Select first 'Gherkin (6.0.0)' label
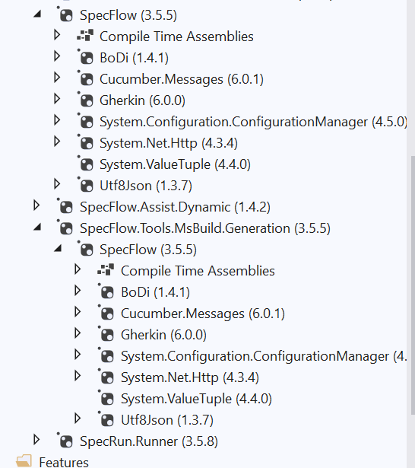This screenshot has height=468, width=415. (142, 100)
